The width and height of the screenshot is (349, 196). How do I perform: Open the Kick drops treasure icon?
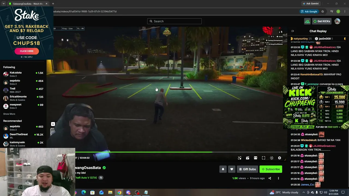307,21
